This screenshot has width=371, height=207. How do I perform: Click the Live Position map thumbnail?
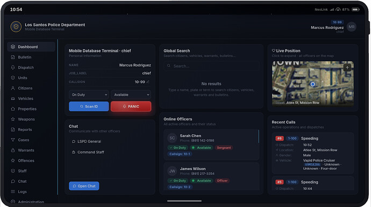pyautogui.click(x=313, y=84)
